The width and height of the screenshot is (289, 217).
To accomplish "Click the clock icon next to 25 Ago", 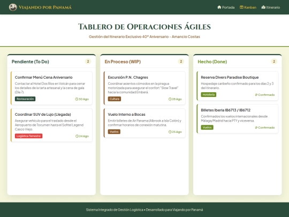I will 170,132.
